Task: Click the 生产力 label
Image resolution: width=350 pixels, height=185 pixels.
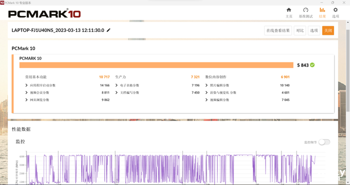Action: pyautogui.click(x=120, y=77)
